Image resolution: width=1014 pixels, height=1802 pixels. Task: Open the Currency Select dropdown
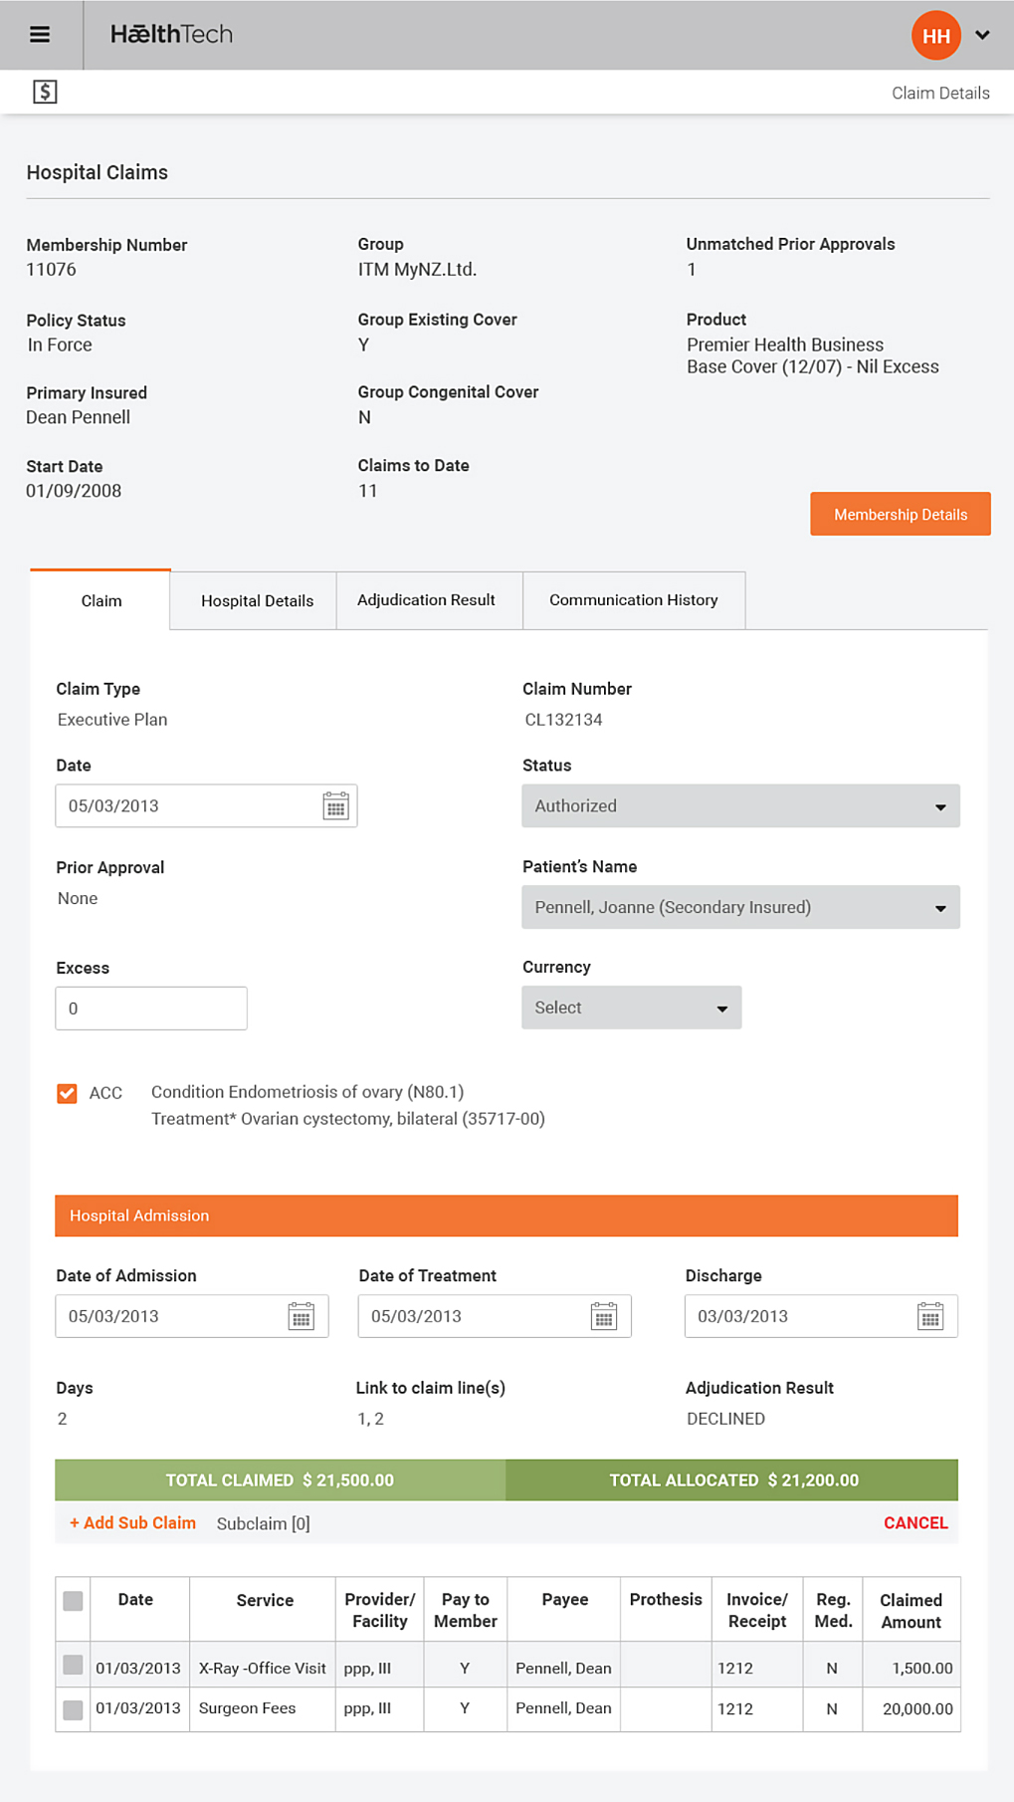pos(631,1008)
